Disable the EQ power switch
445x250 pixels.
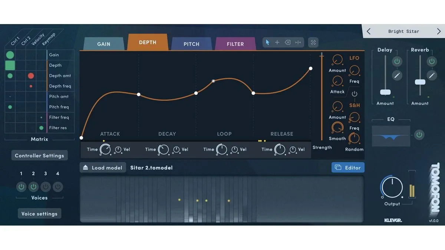coord(419,135)
